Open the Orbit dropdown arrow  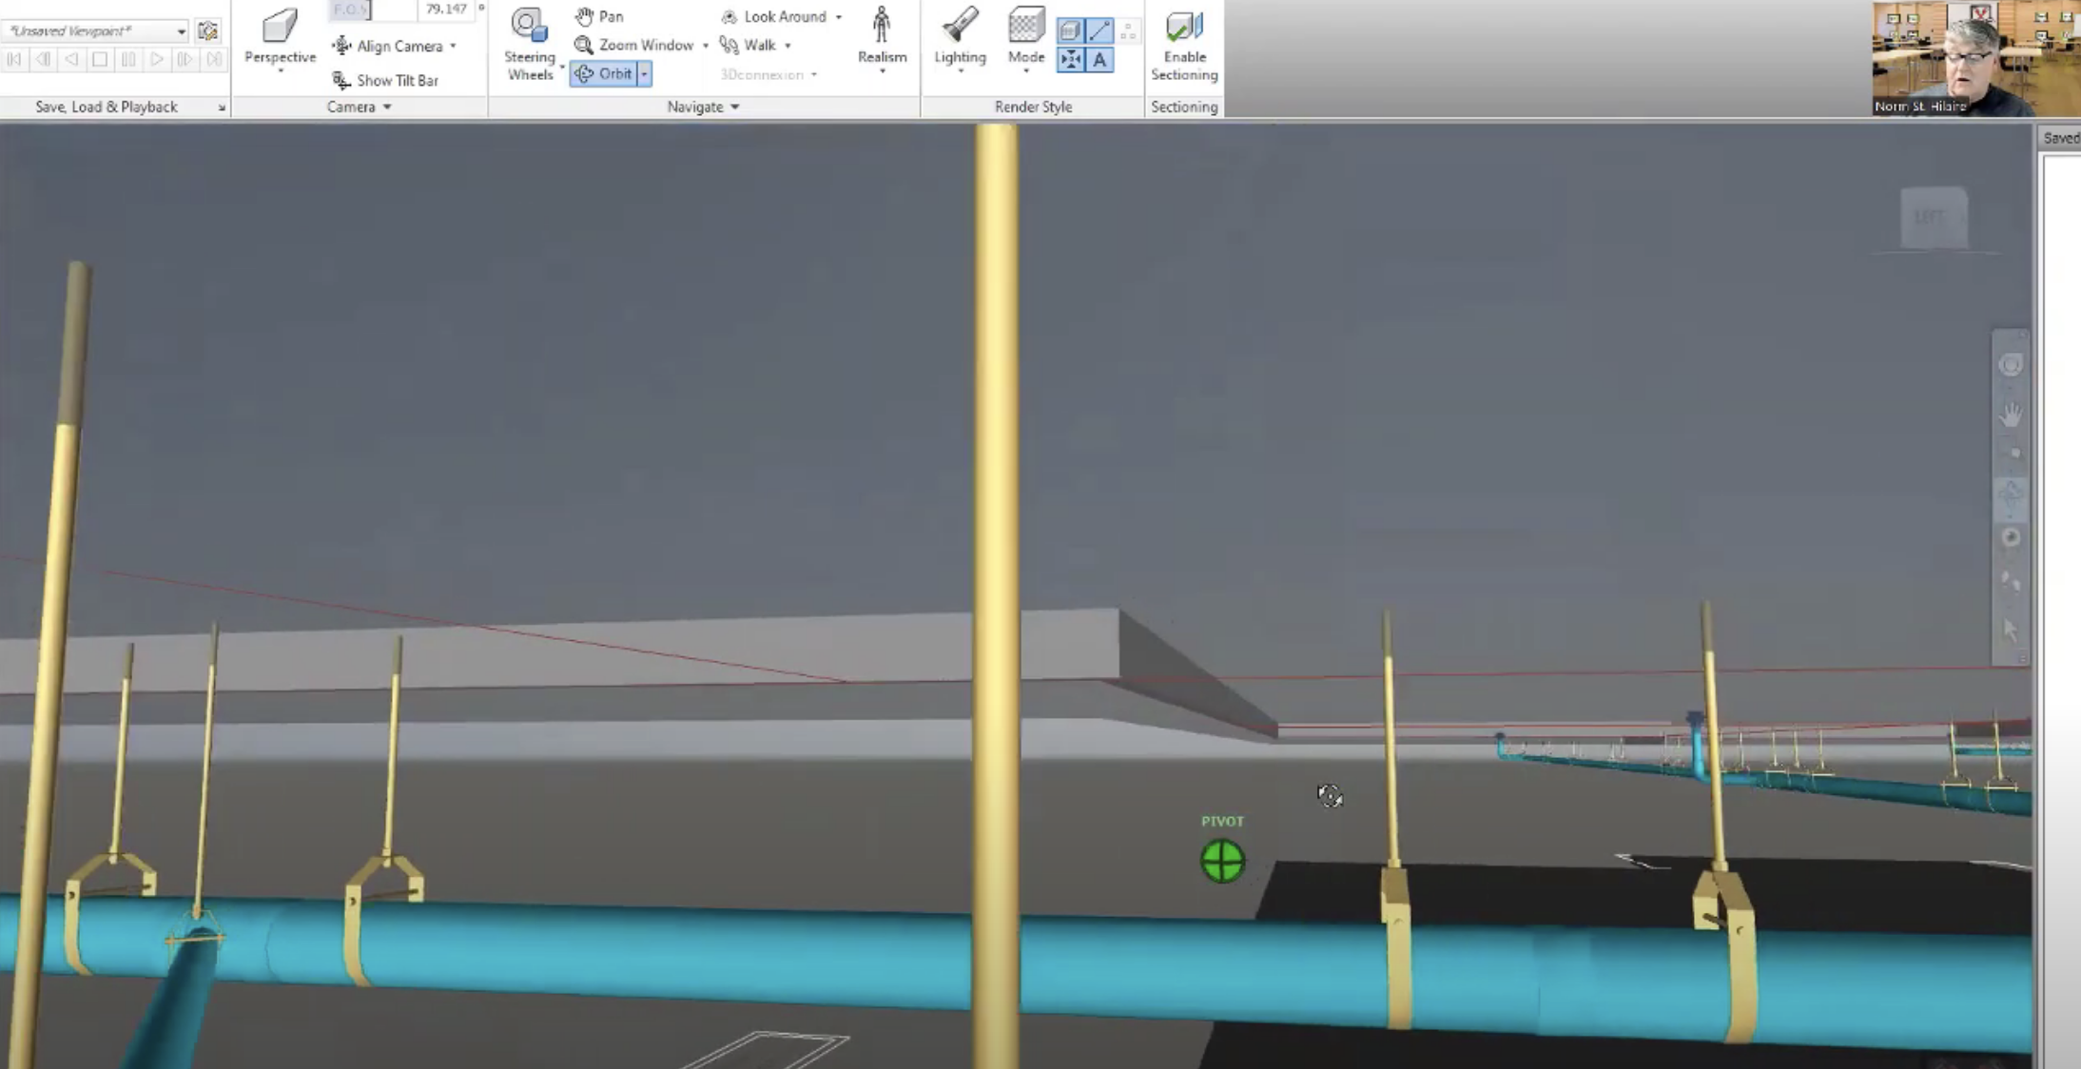point(645,73)
